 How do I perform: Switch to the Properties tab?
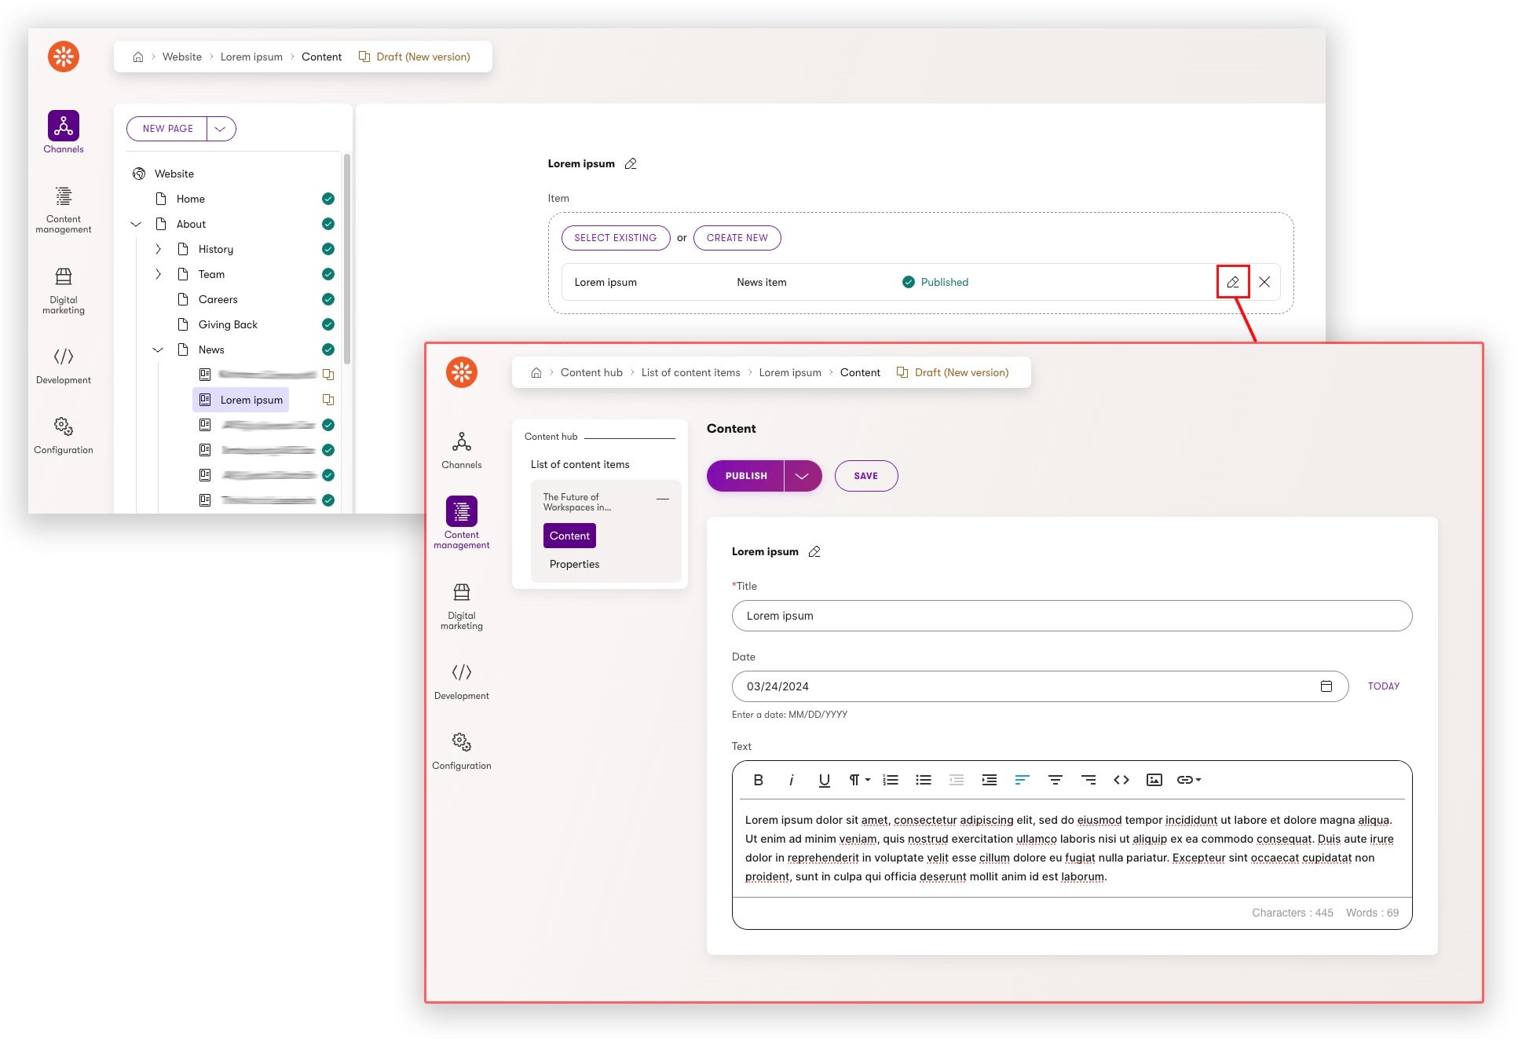[x=574, y=564]
